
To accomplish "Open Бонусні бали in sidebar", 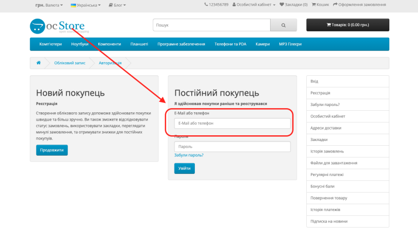I will [x=347, y=186].
